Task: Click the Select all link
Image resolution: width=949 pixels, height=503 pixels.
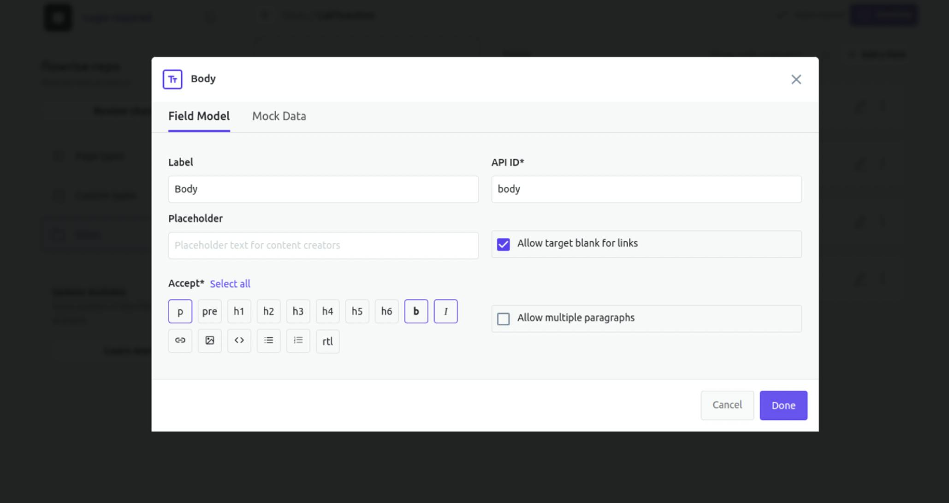Action: pos(230,284)
